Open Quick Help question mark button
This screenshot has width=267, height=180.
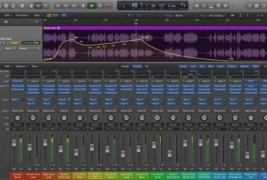[x=22, y=6]
